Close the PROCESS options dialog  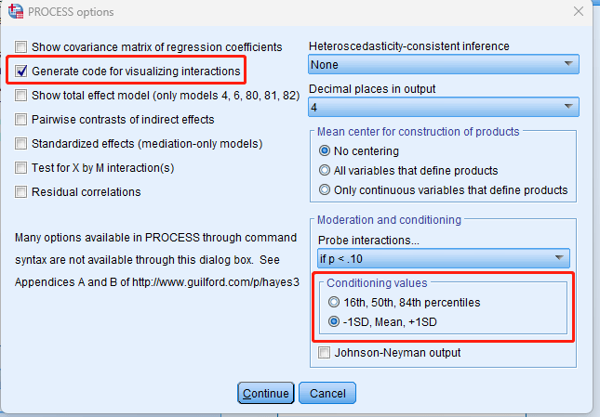578,11
